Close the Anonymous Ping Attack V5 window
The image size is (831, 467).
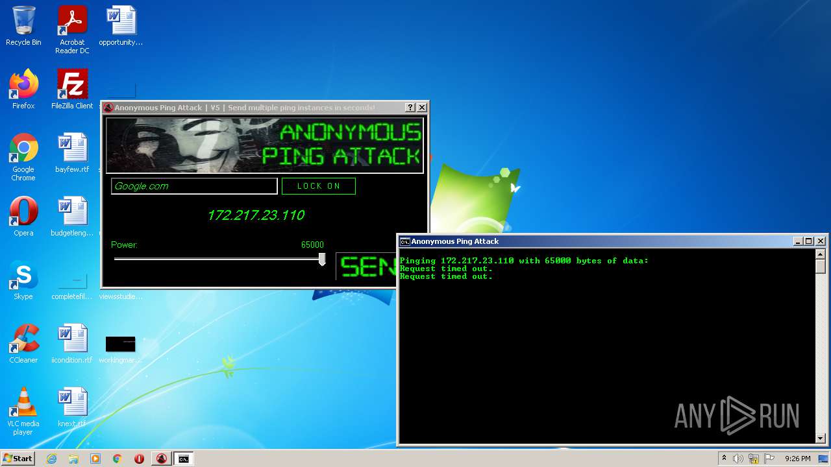coord(422,108)
